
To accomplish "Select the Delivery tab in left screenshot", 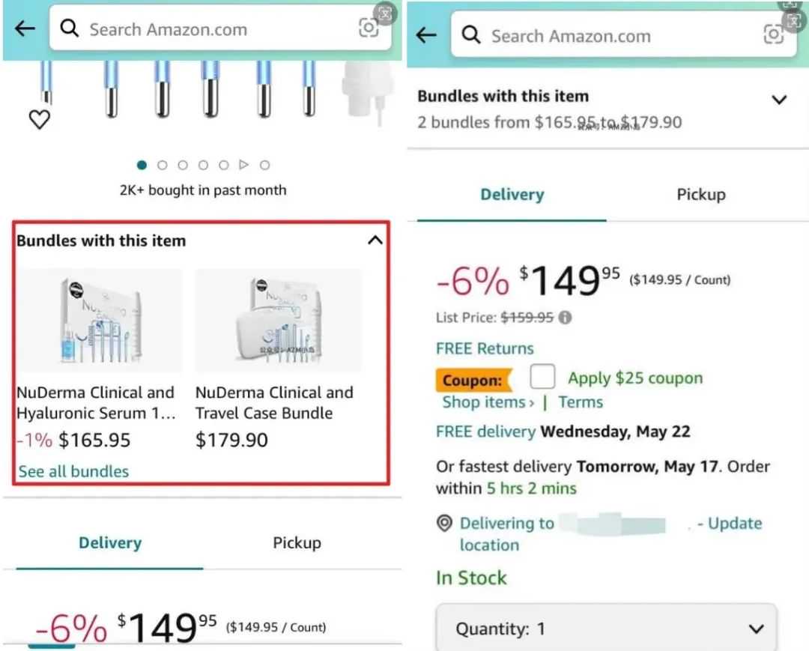I will point(110,542).
